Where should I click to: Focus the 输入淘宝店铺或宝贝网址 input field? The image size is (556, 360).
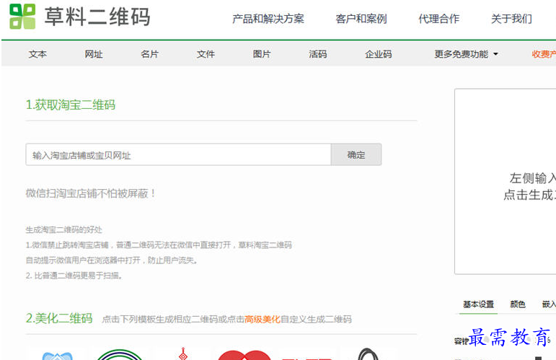click(178, 154)
